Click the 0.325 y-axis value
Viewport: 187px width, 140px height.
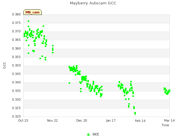click(16, 108)
